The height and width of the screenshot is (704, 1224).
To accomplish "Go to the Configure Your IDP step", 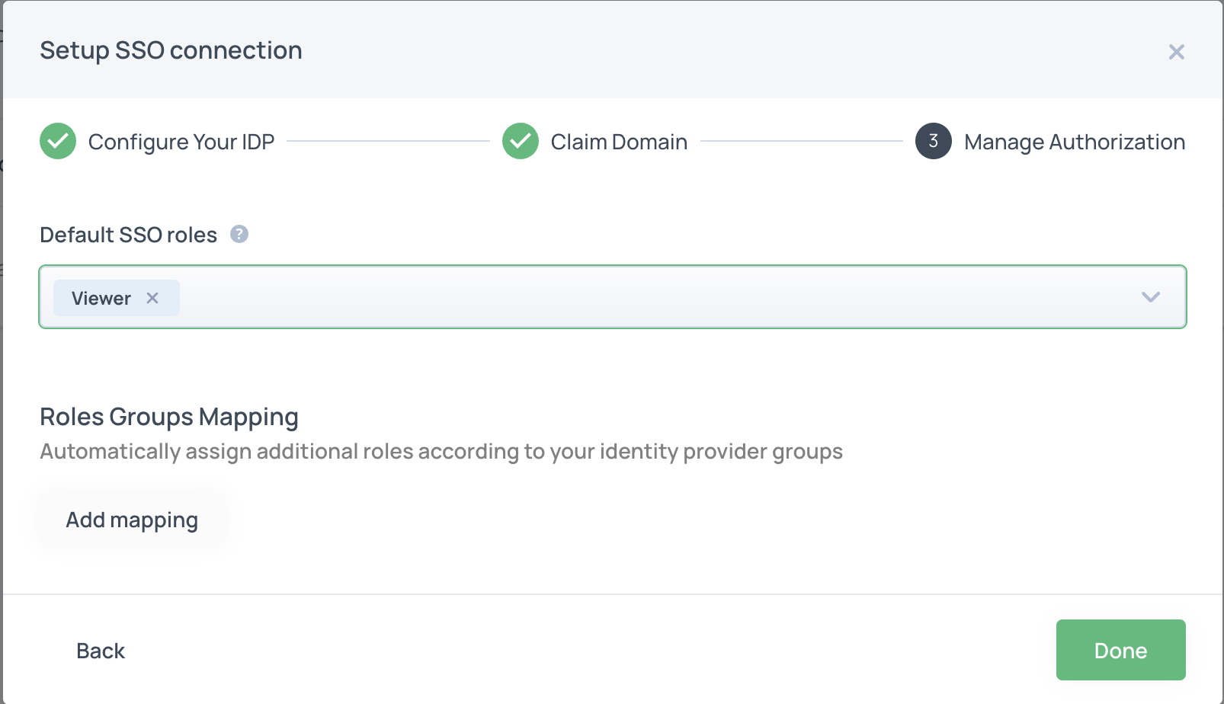I will coord(181,142).
